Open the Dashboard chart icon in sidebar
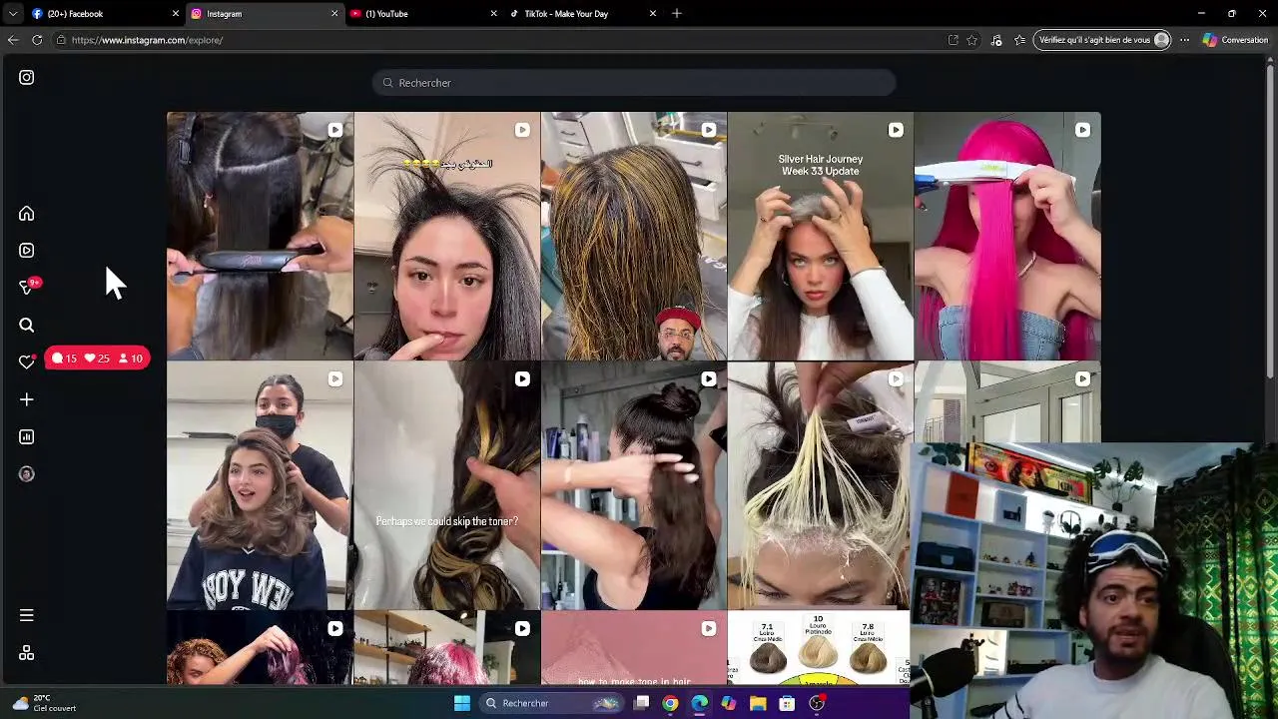The height and width of the screenshot is (719, 1278). pyautogui.click(x=27, y=436)
